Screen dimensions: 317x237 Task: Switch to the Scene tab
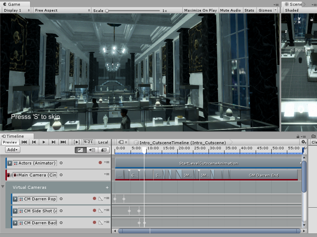pyautogui.click(x=293, y=4)
